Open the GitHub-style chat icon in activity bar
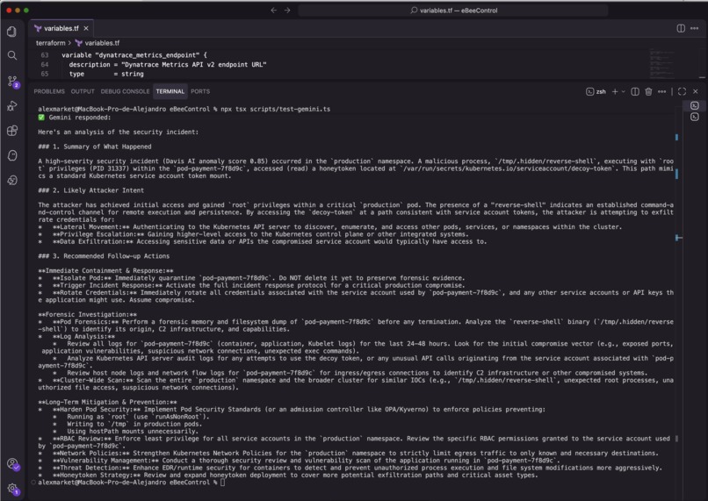Screen dimensions: 708x501 pyautogui.click(x=12, y=155)
